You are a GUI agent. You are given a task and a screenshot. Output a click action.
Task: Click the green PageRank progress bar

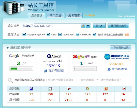click(x=21, y=69)
